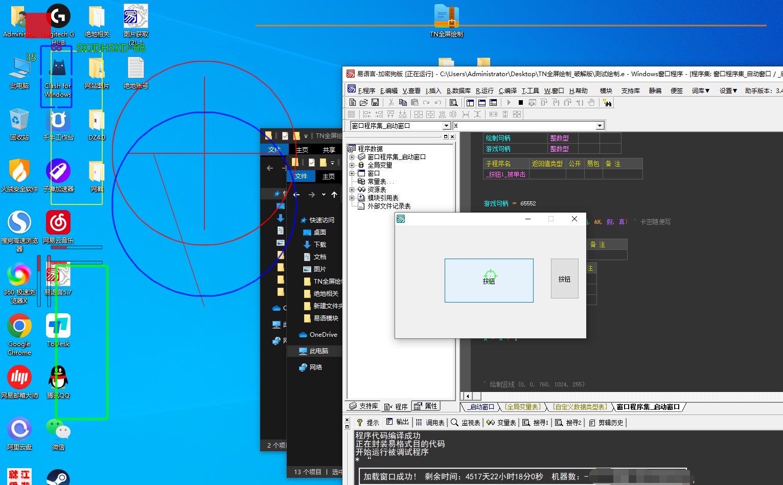The height and width of the screenshot is (485, 783).
Task: Open the 窗口程序集_启动窗口 combo box dropdown
Action: click(x=446, y=126)
